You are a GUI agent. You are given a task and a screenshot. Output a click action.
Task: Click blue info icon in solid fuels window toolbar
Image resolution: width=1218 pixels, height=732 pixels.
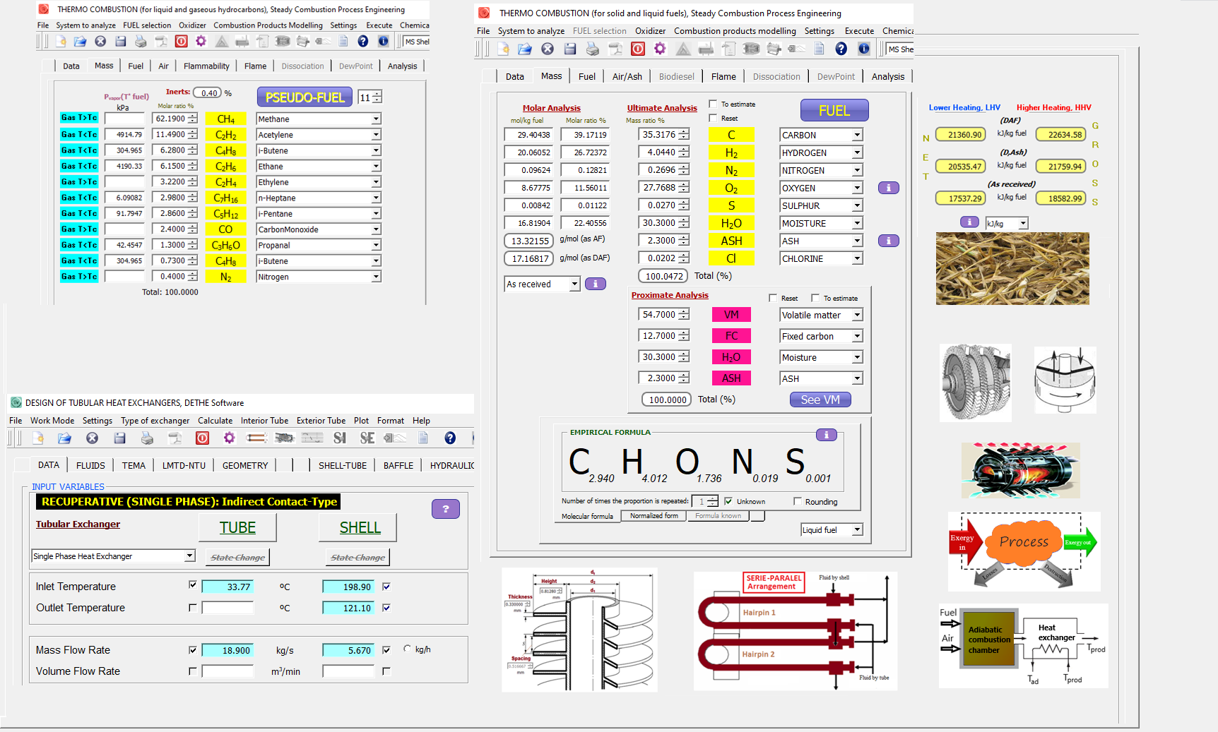pos(863,49)
